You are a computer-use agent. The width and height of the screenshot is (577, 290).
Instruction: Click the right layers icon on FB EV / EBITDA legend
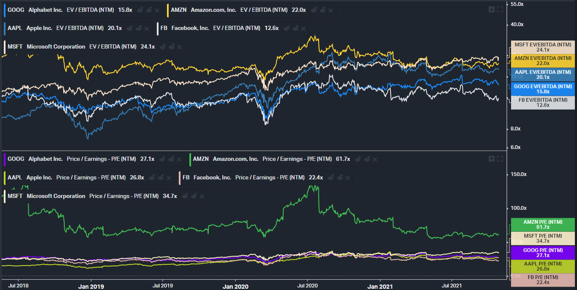295,28
